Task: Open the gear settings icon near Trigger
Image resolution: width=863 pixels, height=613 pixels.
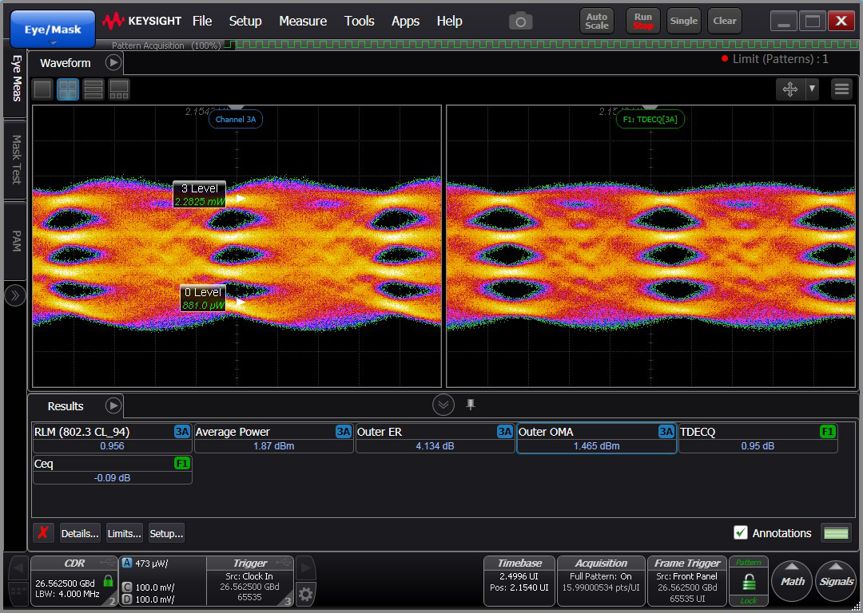Action: pyautogui.click(x=305, y=593)
